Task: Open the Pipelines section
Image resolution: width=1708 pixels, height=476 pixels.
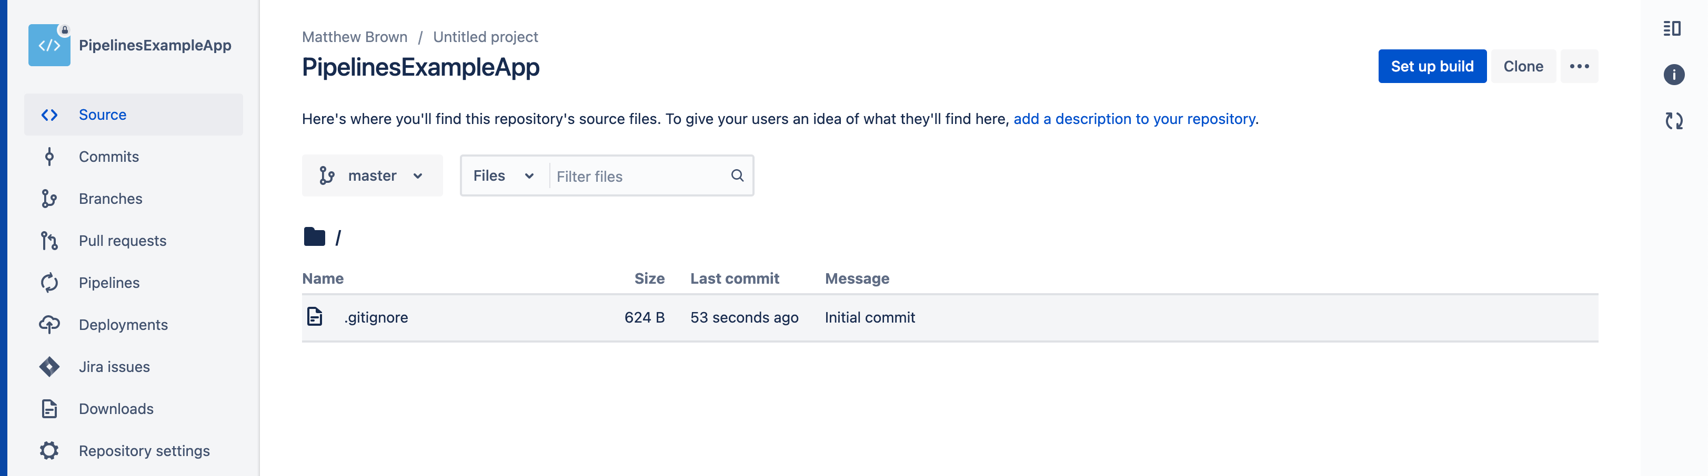Action: 109,282
